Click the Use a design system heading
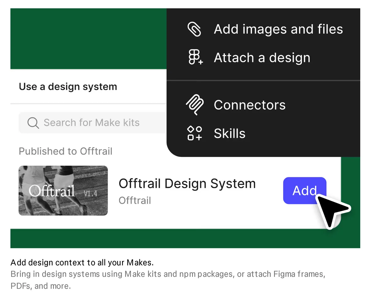 (x=68, y=87)
